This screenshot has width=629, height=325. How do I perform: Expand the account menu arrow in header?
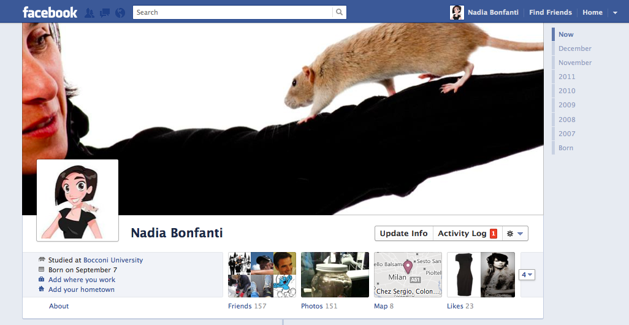pos(615,12)
